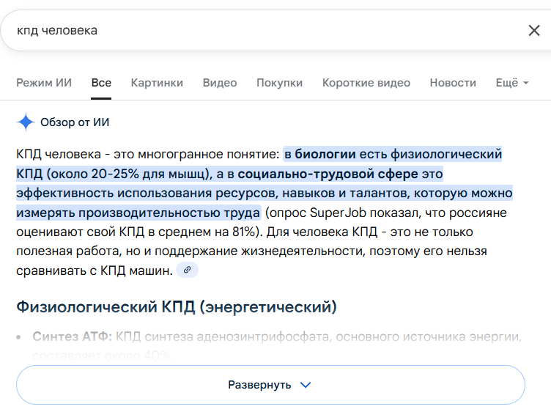Show the Покупки results tab
551x412 pixels.
point(279,83)
